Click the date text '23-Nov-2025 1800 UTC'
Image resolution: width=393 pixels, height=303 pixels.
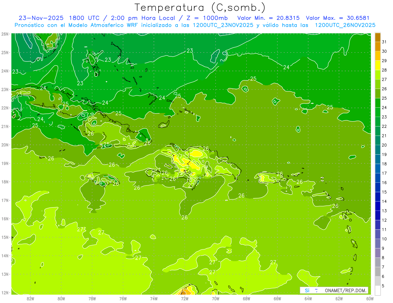[x=59, y=18]
